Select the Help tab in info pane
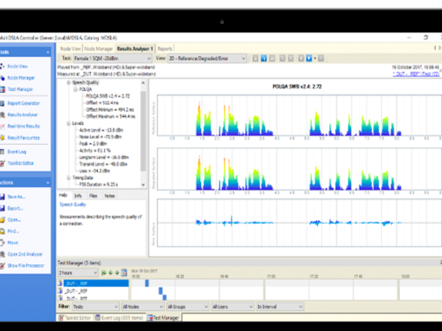Viewport: 442px width, 331px height. (63, 196)
